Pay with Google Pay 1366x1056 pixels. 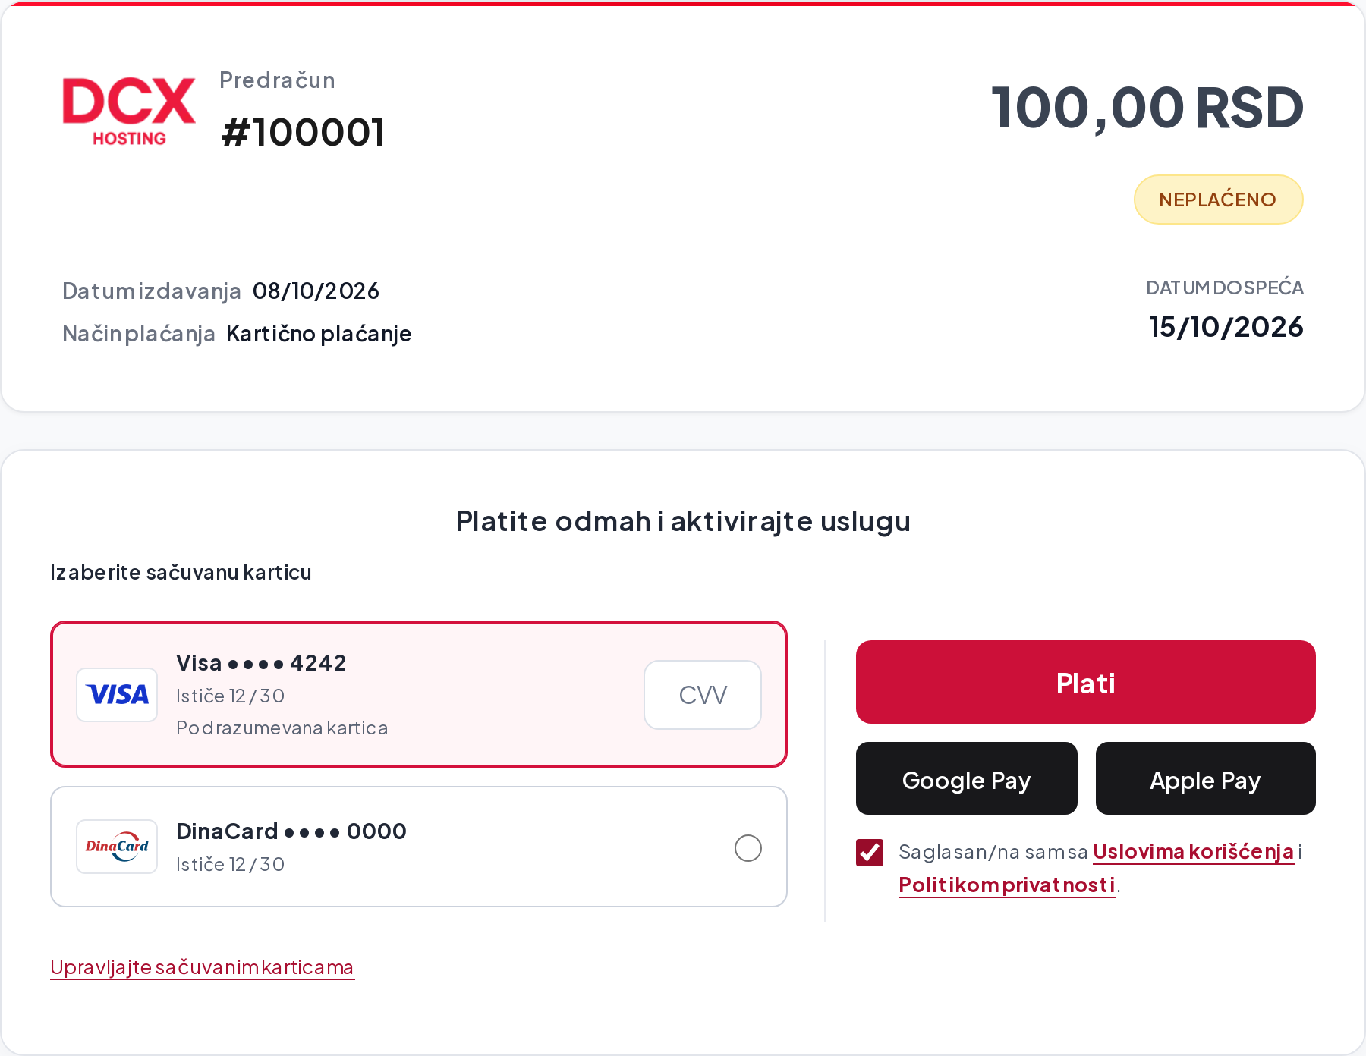tap(966, 778)
